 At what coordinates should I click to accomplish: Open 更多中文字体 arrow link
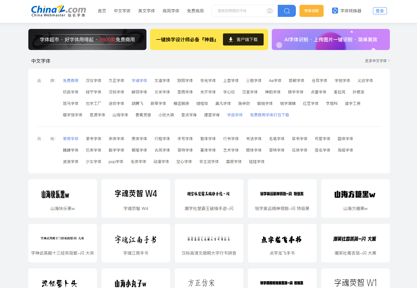(377, 61)
